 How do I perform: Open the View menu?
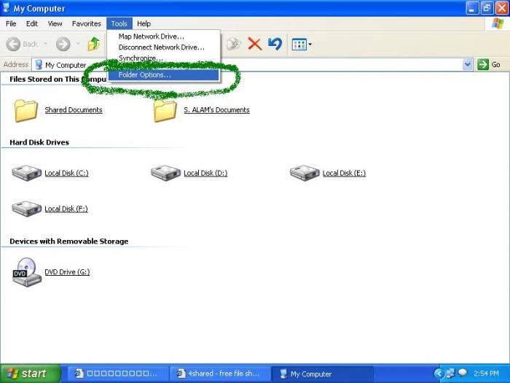tap(55, 24)
